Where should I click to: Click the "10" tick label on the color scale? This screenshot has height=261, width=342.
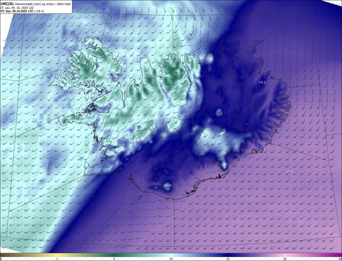point(171,259)
